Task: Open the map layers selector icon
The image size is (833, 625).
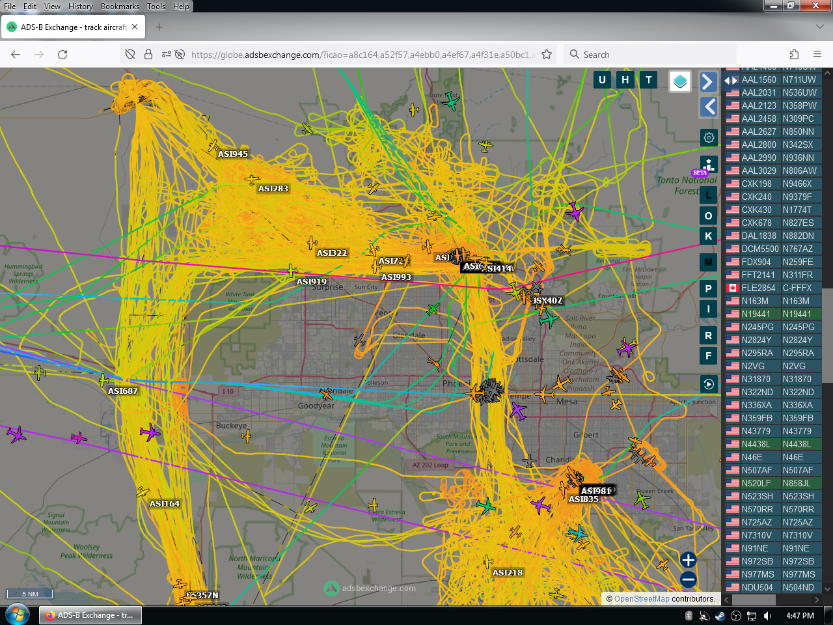Action: (x=680, y=81)
